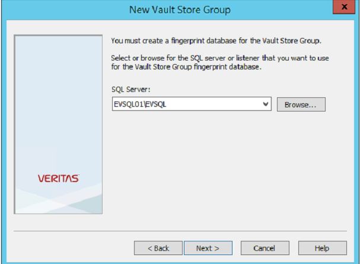Click the title bar area left of the title text
This screenshot has width=360, height=264.
coord(59,9)
